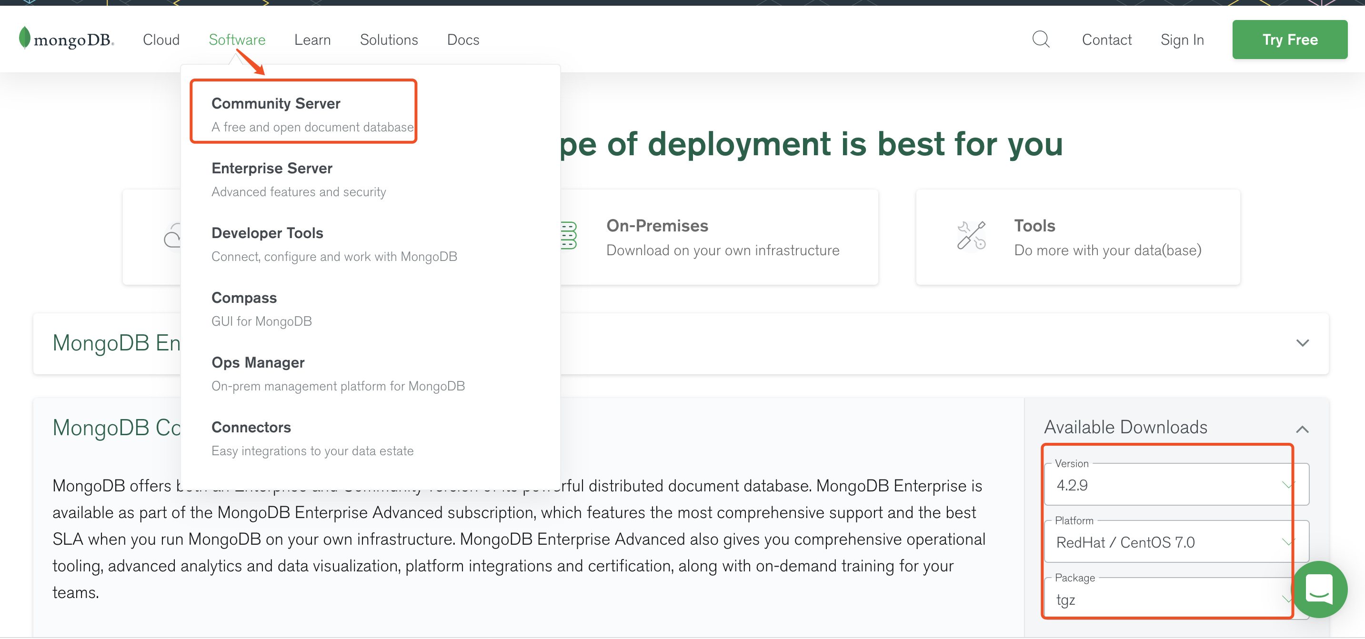The height and width of the screenshot is (639, 1365).
Task: Select the On-Premises deployment card
Action: point(719,237)
